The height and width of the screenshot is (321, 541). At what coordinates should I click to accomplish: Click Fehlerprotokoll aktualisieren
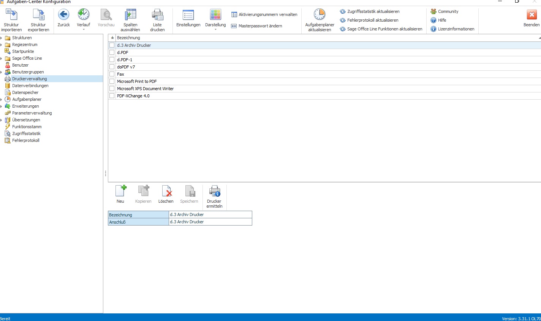click(x=369, y=20)
